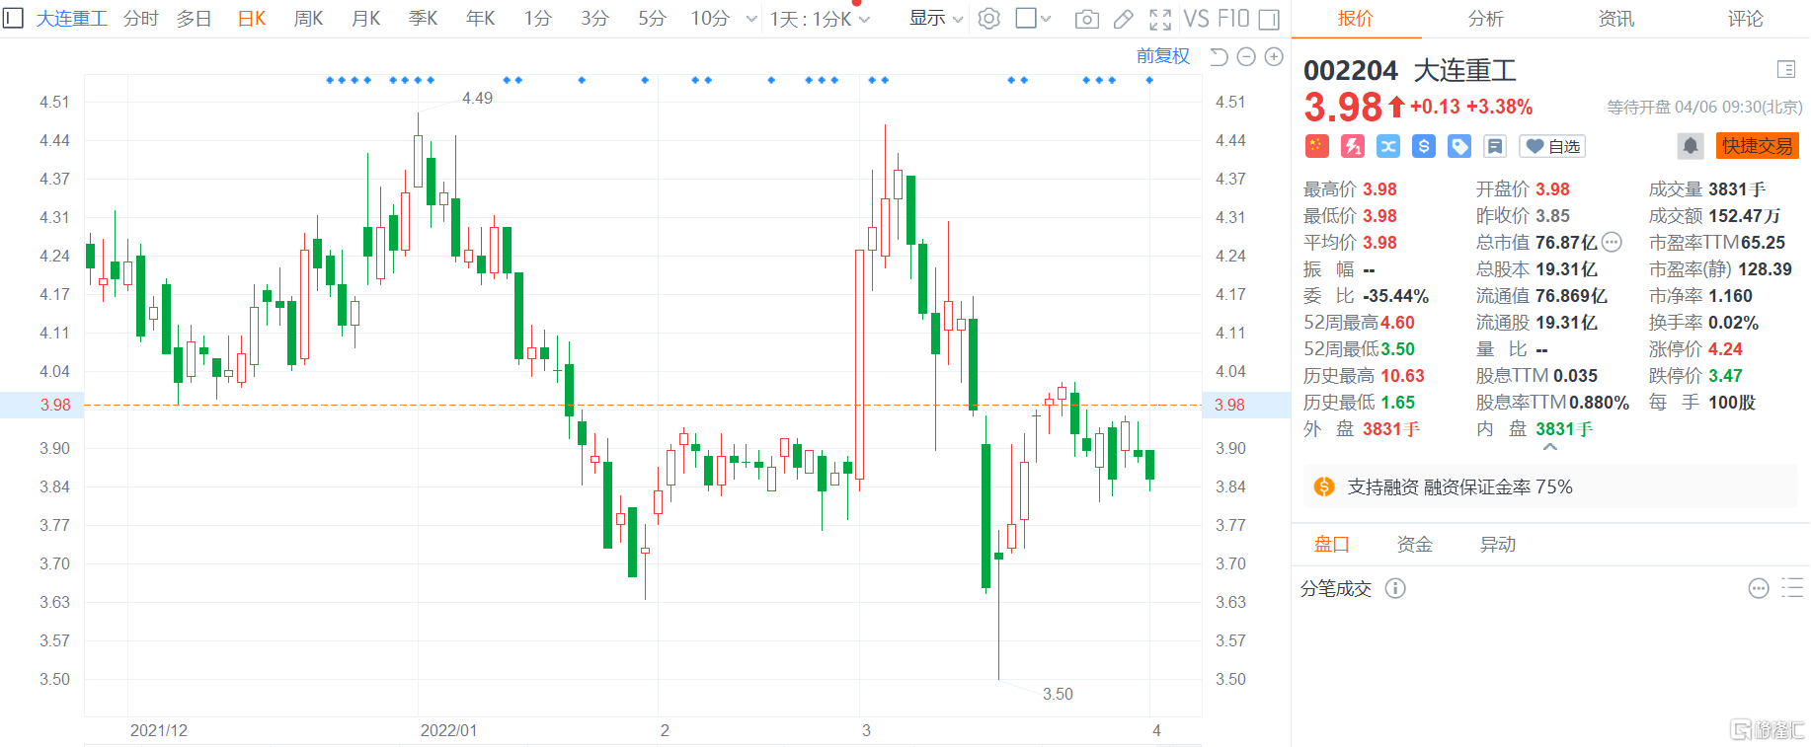Open the 分析 analysis tab

pyautogui.click(x=1486, y=19)
